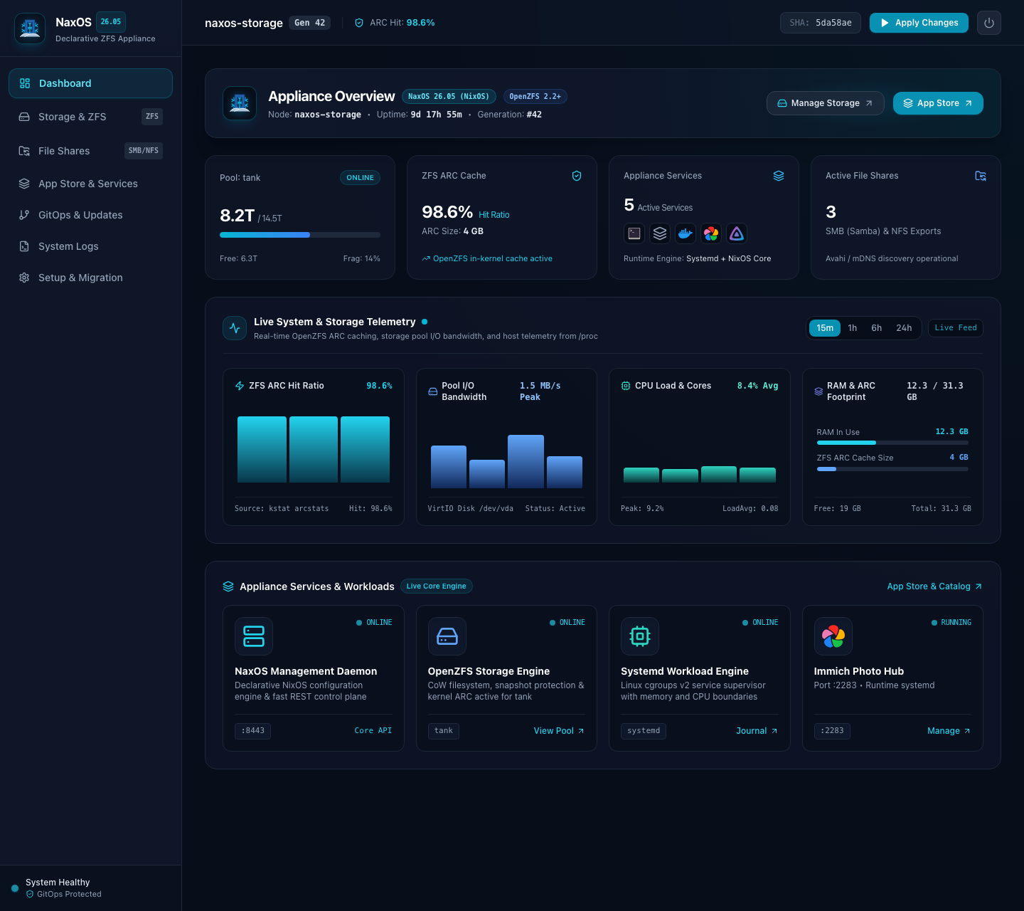Open the Core API link
Image resolution: width=1024 pixels, height=911 pixels.
[373, 731]
